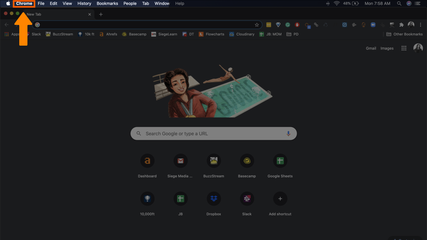Image resolution: width=427 pixels, height=240 pixels.
Task: Open the Google apps grid
Action: 404,48
